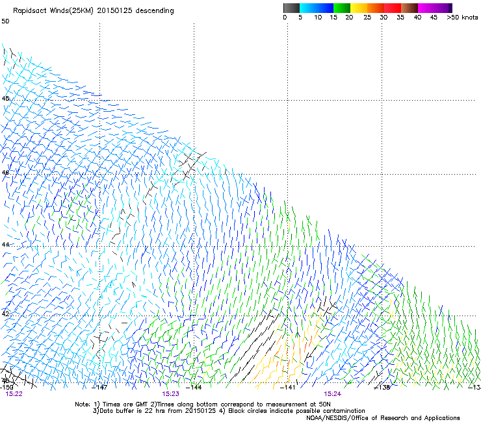481x422 pixels.
Task: Click the legend tick label 40
Action: pyautogui.click(x=417, y=17)
